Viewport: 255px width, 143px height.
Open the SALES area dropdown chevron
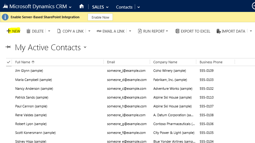[107, 7]
